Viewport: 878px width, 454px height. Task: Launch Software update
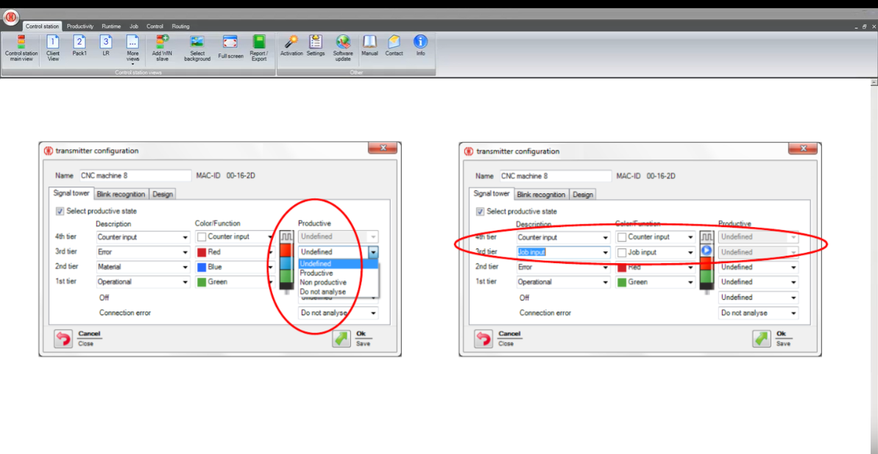tap(343, 47)
